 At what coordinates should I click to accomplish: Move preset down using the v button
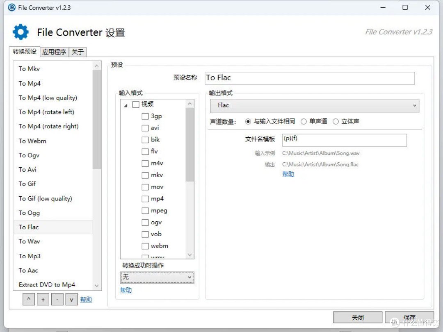71,299
